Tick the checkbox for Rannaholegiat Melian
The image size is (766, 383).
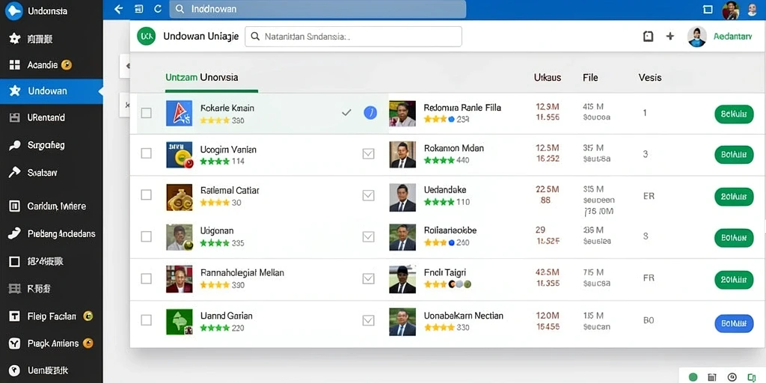[x=146, y=278]
